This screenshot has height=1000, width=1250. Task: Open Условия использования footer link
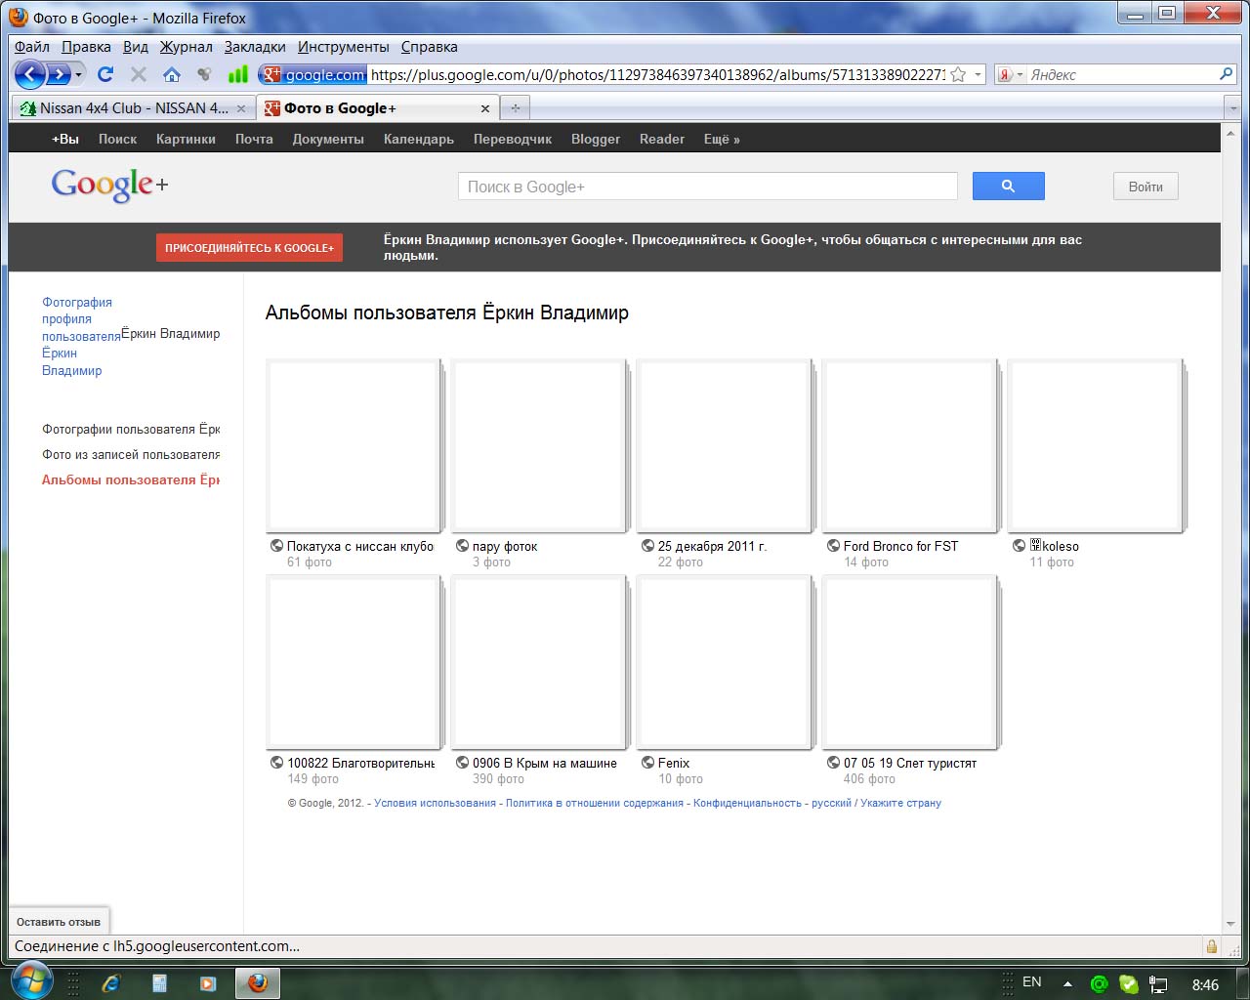pyautogui.click(x=435, y=803)
